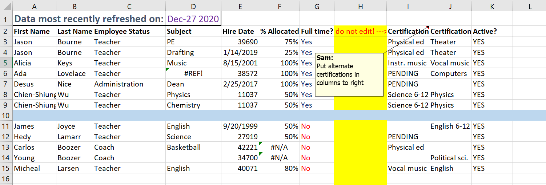Select the "Hire Date" header cell
546x185 pixels.
click(240, 31)
